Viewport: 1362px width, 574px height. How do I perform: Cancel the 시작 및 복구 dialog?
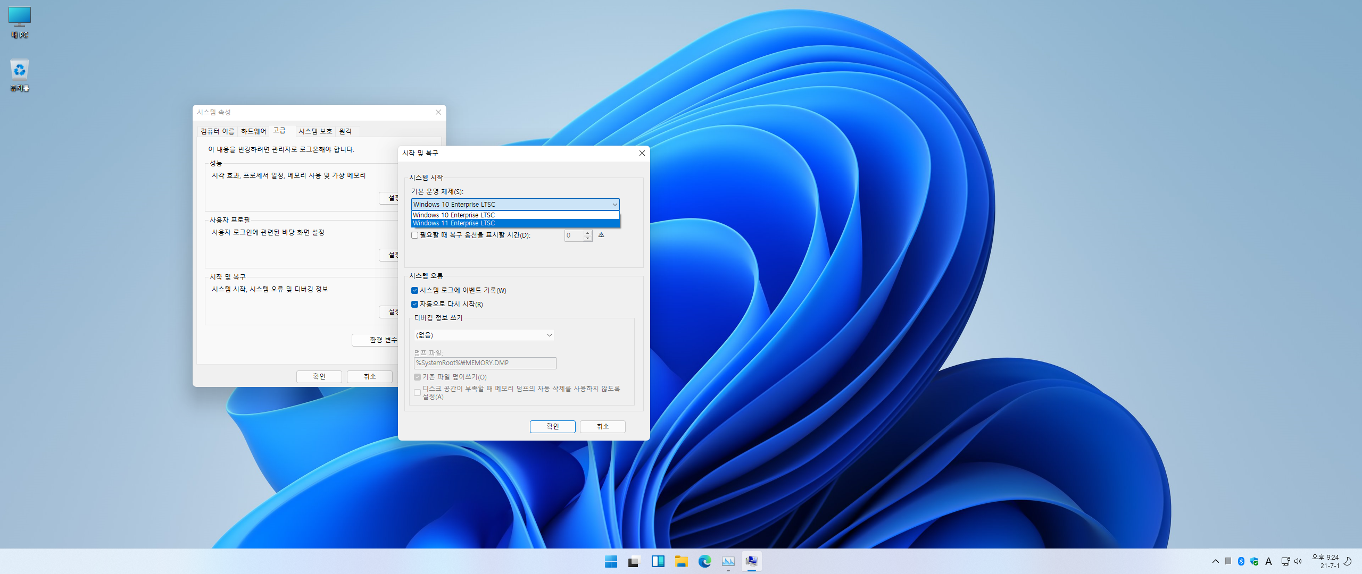click(x=602, y=427)
